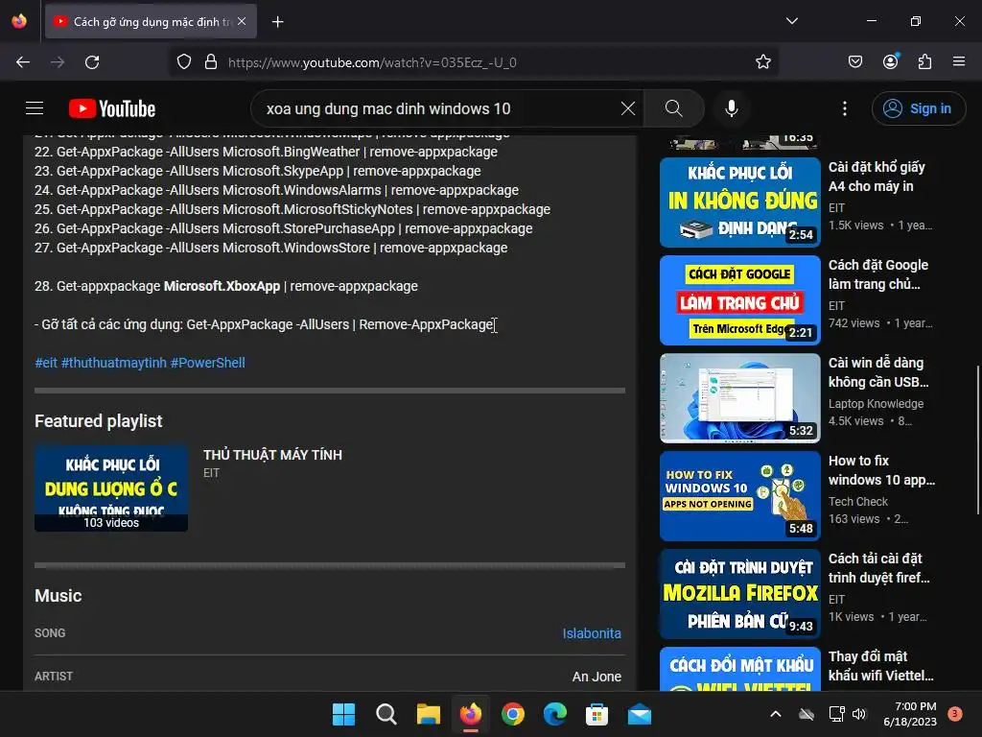982x737 pixels.
Task: Open thumbnail Cách đặt Google làm trang chủ
Action: 740,300
